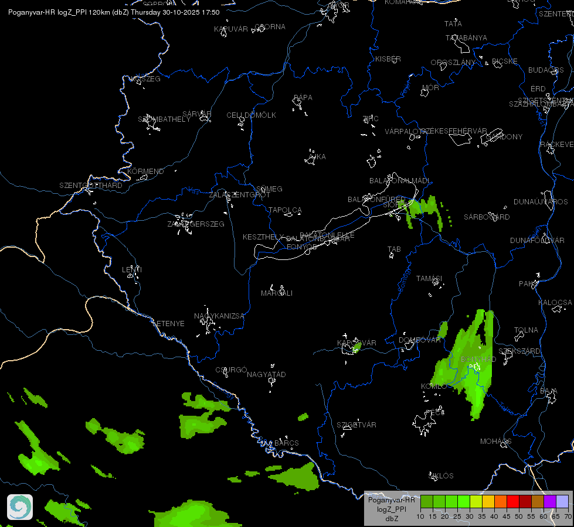Click the ÉRD town label
The width and height of the screenshot is (574, 527).
538,89
